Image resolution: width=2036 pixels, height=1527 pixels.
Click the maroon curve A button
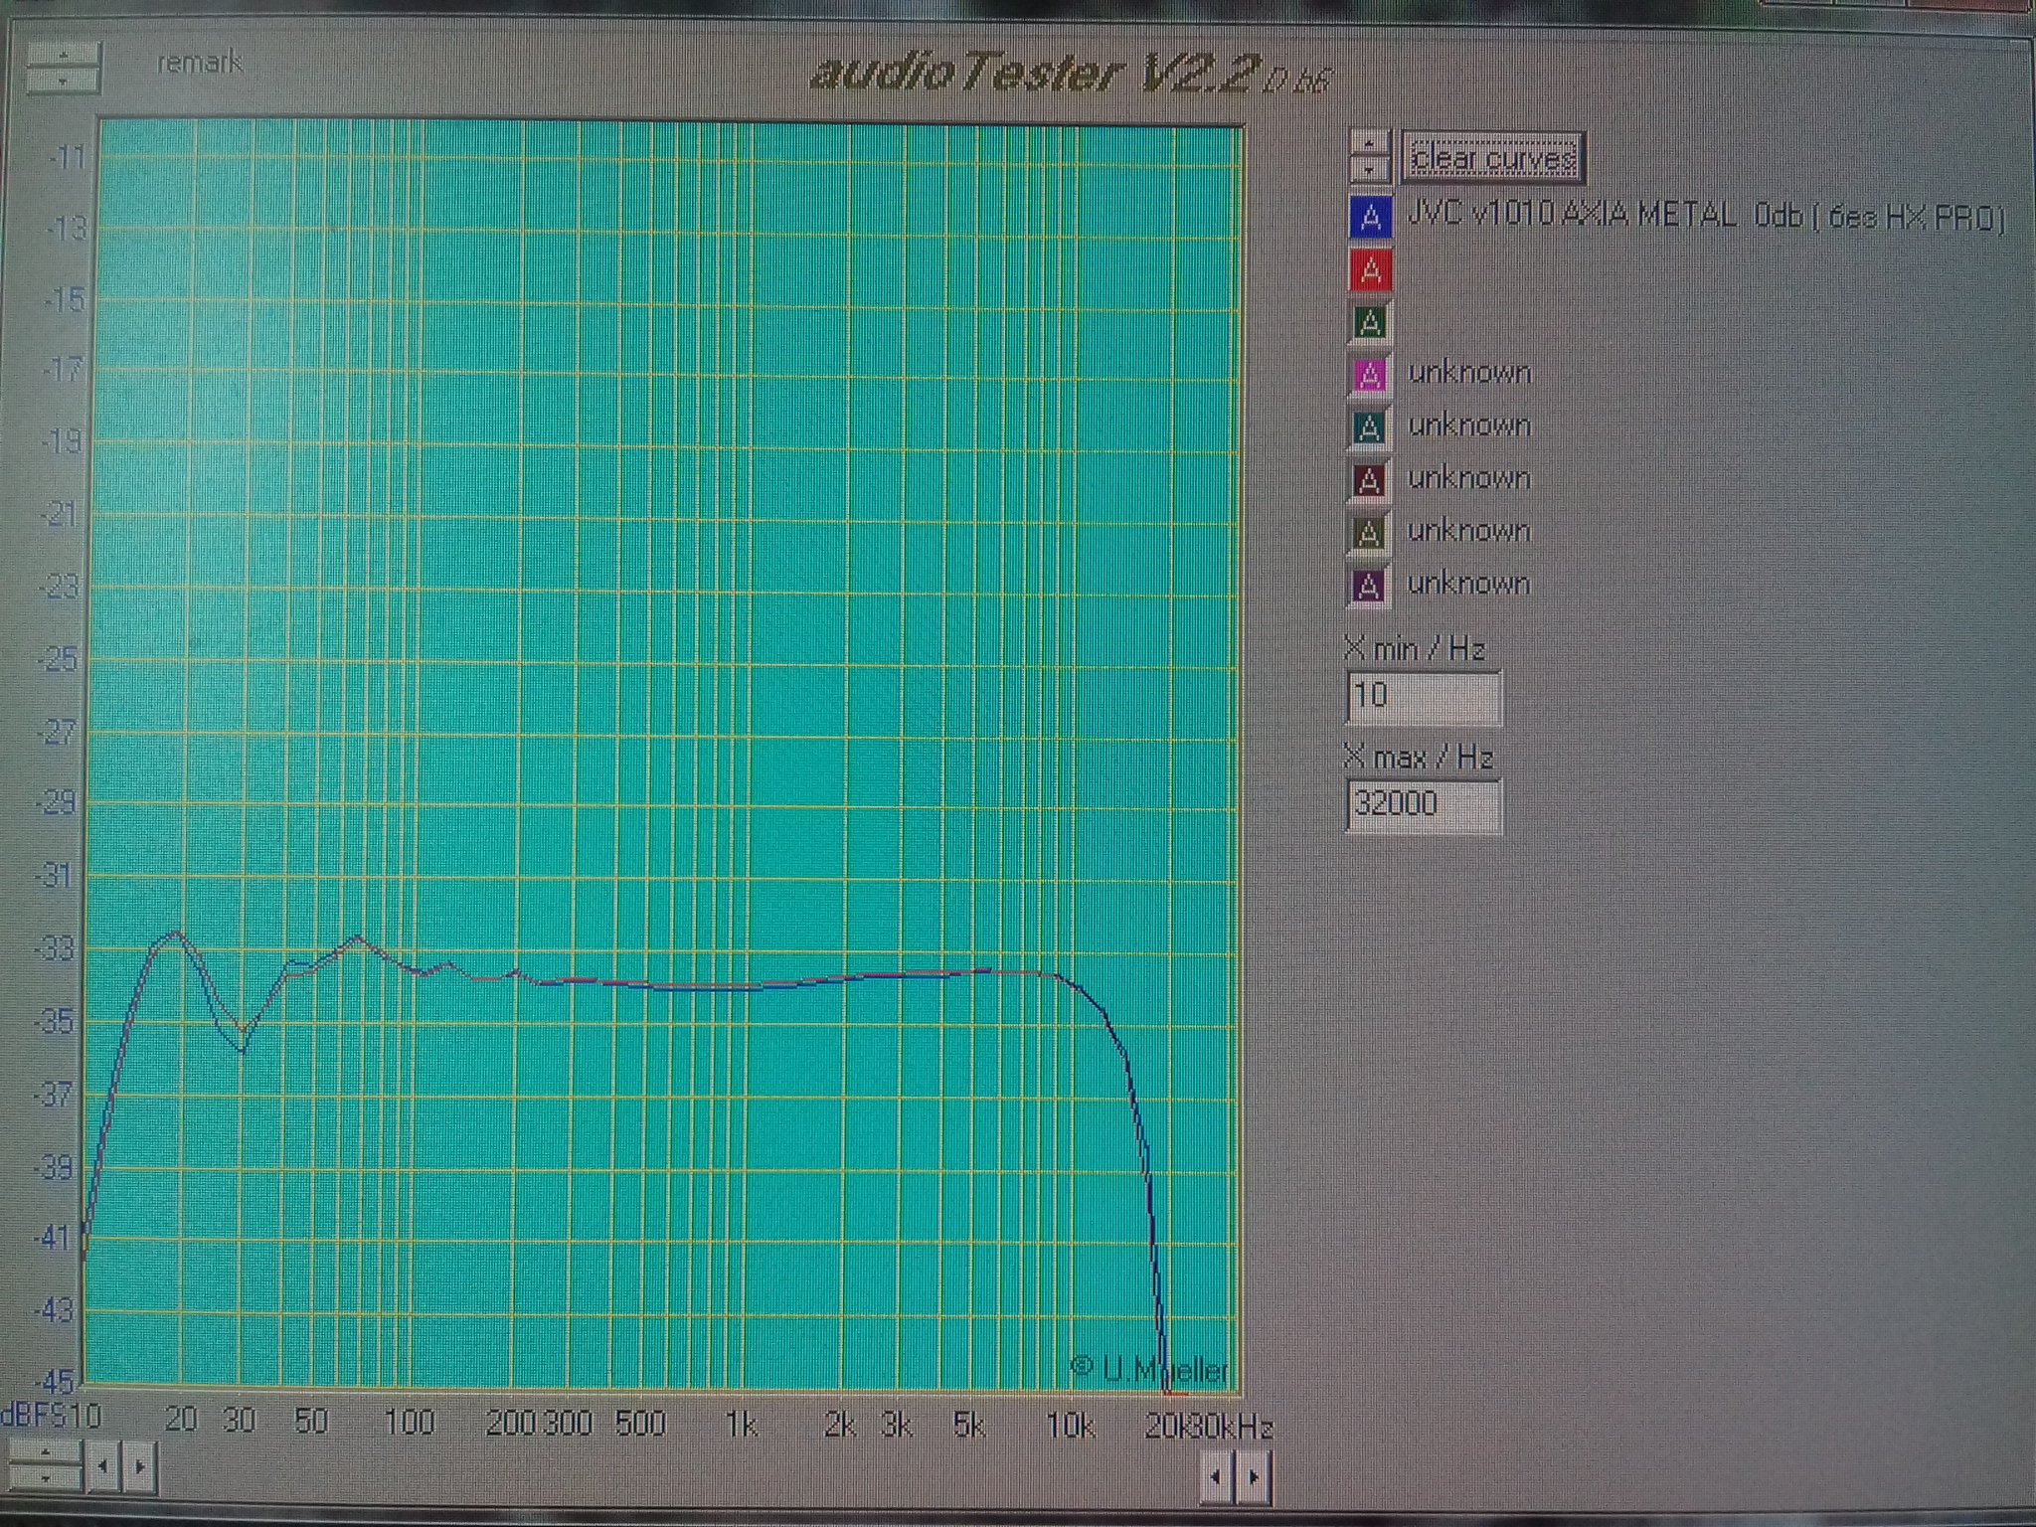point(1369,480)
